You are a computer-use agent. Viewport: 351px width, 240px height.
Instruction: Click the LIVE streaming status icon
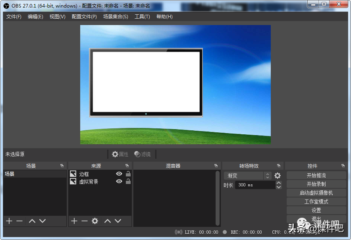coord(178,232)
